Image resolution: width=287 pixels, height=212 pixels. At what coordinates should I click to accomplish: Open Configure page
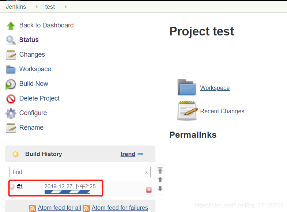tap(33, 113)
